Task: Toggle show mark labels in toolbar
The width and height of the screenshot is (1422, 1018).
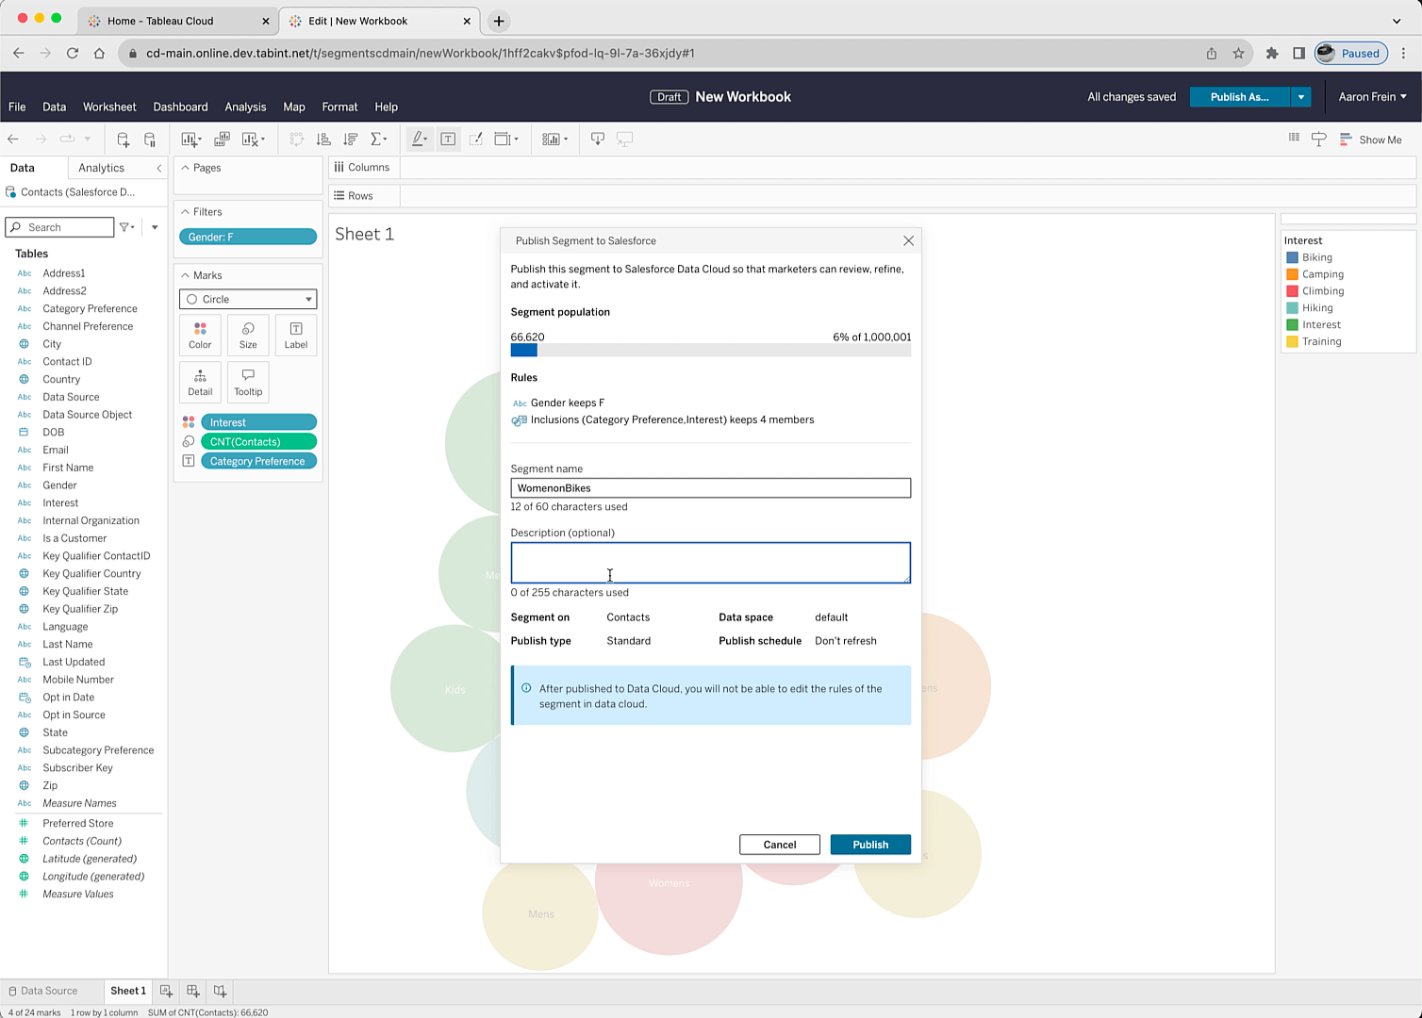Action: tap(448, 140)
